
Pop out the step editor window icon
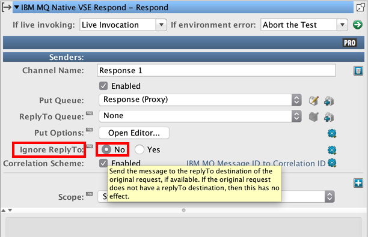pyautogui.click(x=360, y=7)
